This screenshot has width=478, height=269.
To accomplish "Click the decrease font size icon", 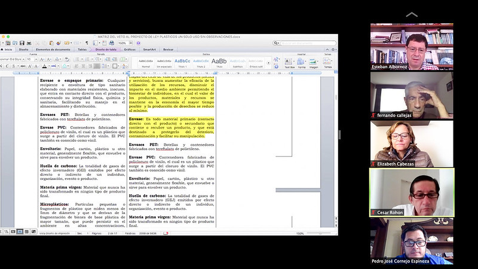I will pos(49,59).
